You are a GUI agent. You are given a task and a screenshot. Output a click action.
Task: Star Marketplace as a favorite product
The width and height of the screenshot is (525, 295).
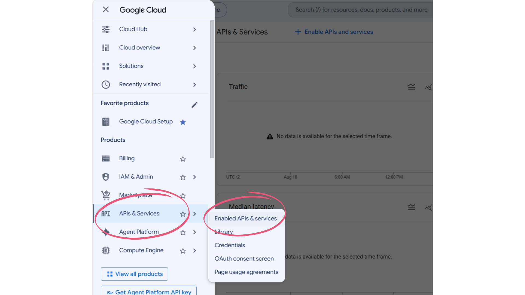click(x=183, y=196)
